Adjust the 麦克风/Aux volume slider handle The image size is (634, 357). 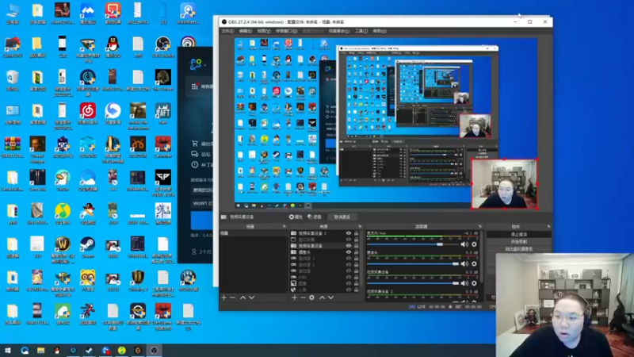point(440,244)
